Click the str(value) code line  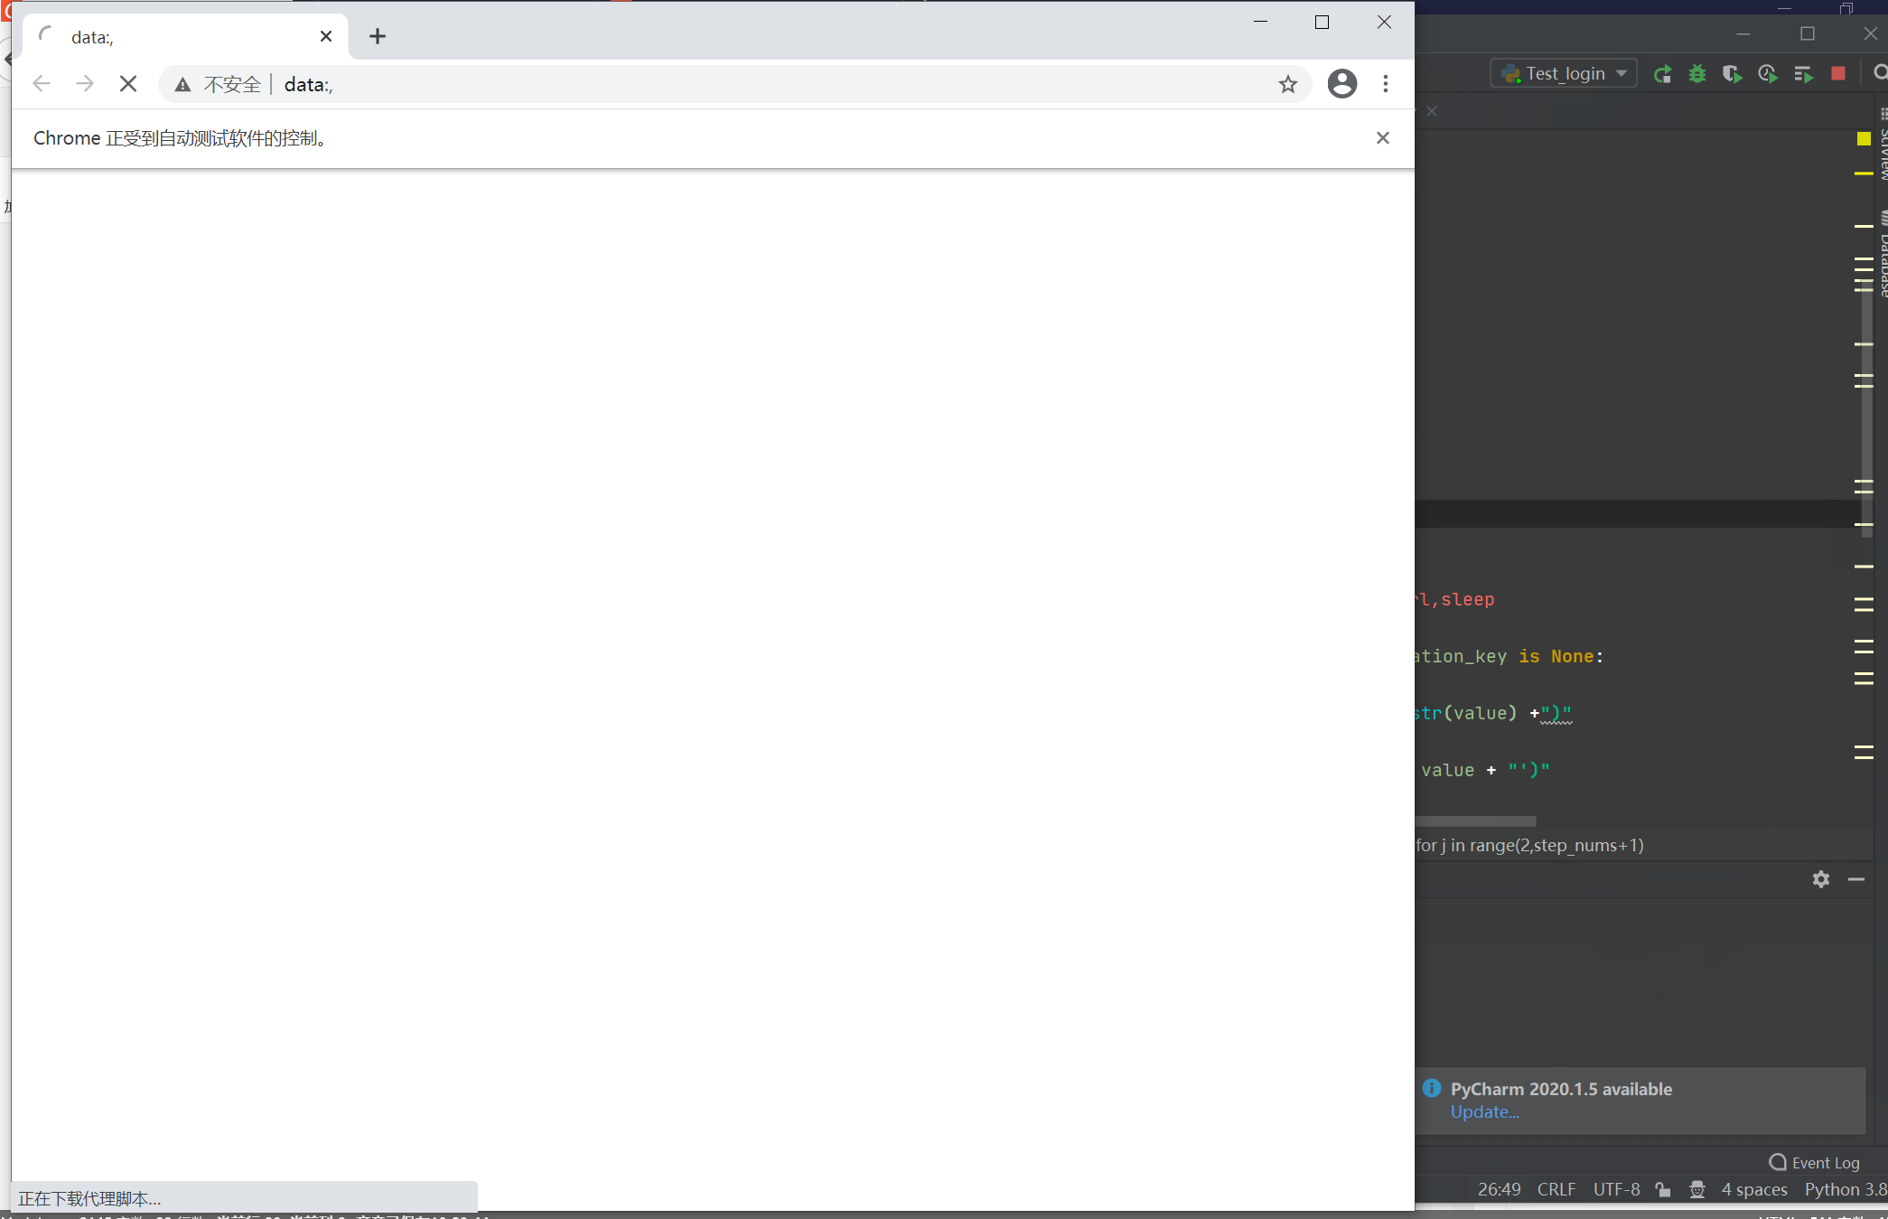pos(1494,714)
